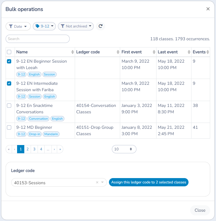
Task: Close the Bulk operations dialog with the X
Action: (208, 9)
